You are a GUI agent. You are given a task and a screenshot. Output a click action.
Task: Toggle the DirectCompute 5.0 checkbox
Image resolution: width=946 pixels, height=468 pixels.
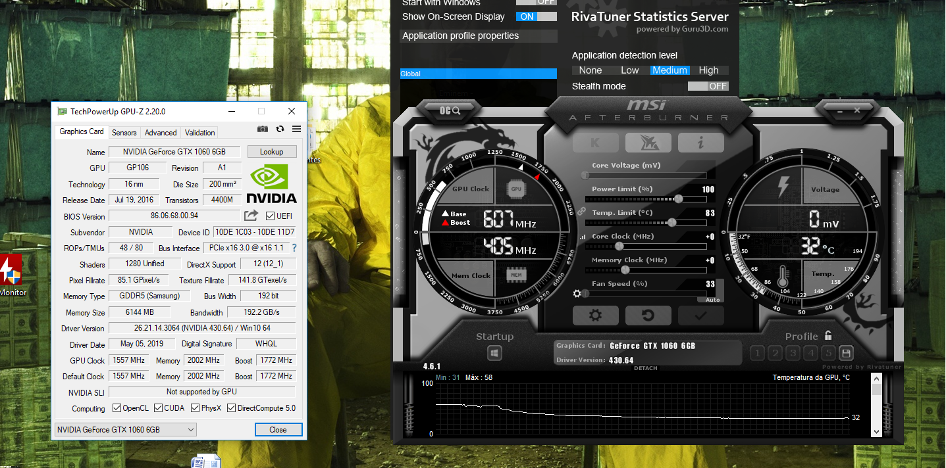point(232,408)
